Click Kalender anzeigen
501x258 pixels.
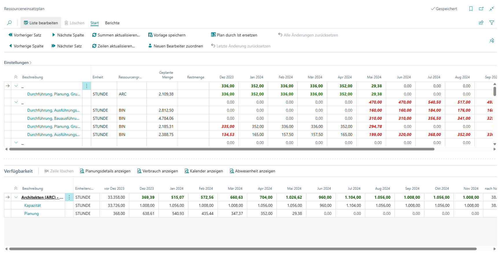pos(204,171)
